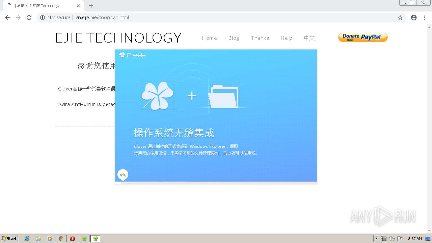This screenshot has width=432, height=243.
Task: Open the network tray icon
Action: (x=384, y=239)
